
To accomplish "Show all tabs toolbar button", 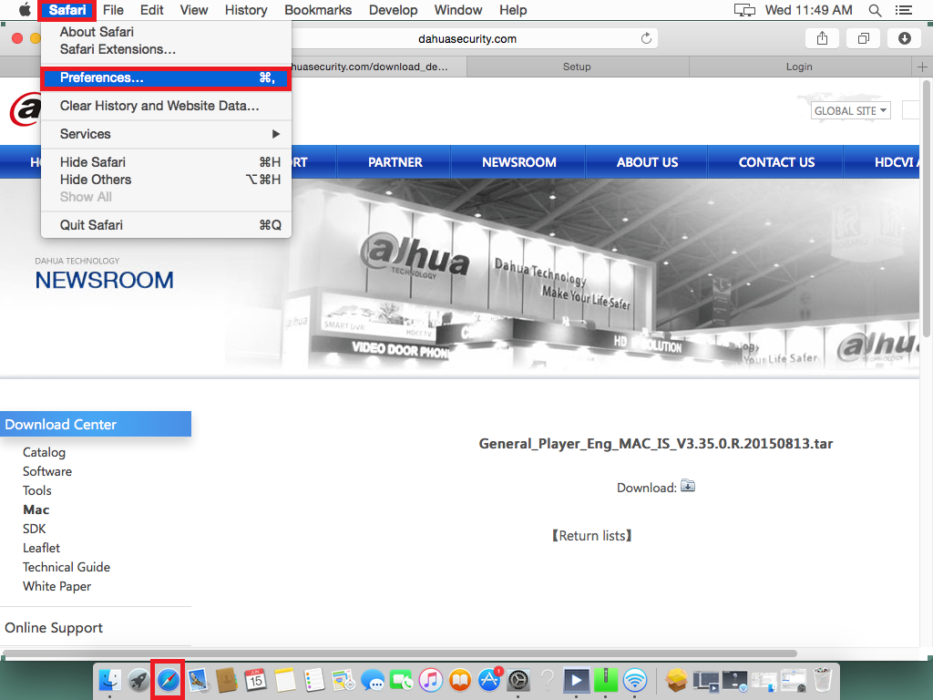I will [864, 38].
